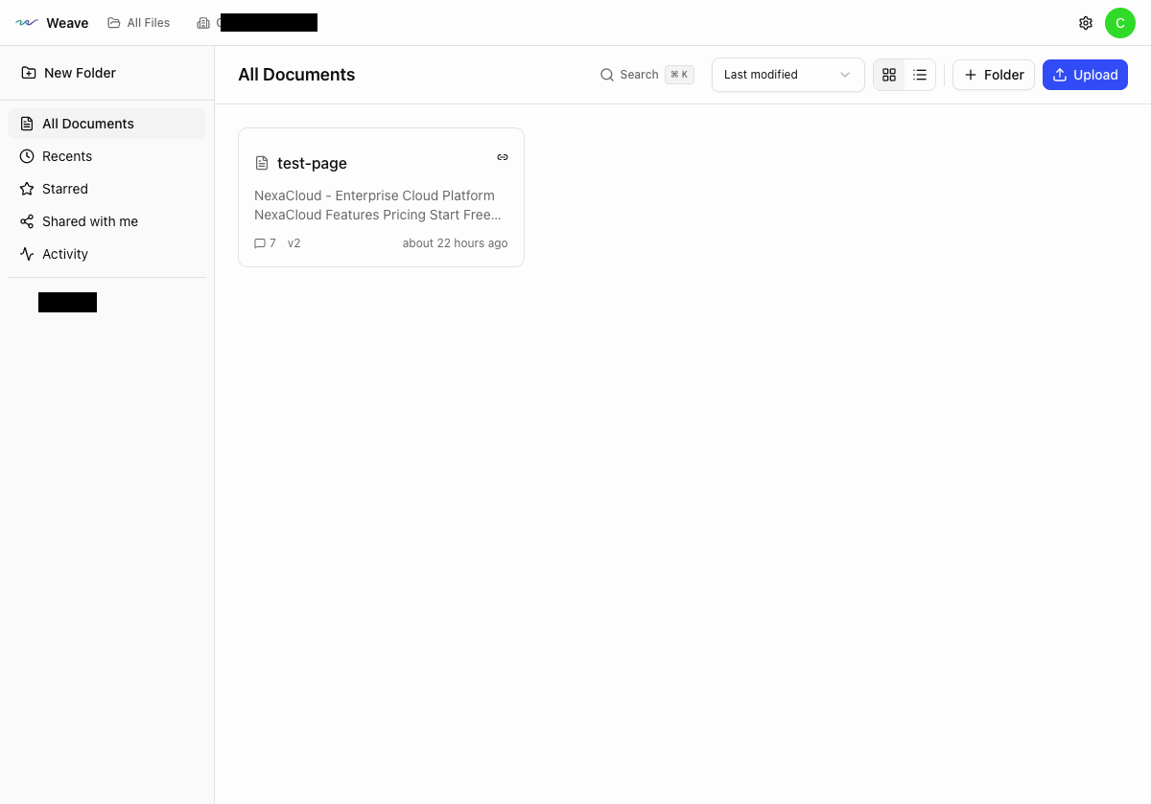Viewport: 1151px width, 804px height.
Task: Open Shared with me section
Action: [x=90, y=221]
